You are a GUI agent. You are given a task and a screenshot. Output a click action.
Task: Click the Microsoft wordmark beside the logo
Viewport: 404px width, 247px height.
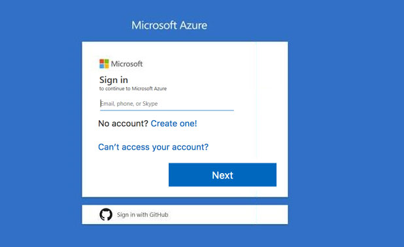pos(127,64)
